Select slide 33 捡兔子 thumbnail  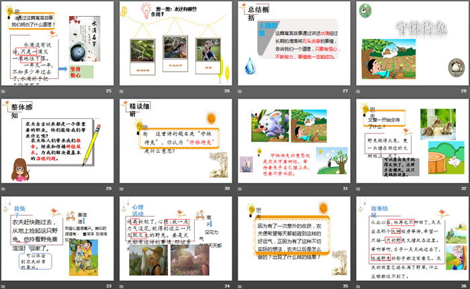coord(57,239)
